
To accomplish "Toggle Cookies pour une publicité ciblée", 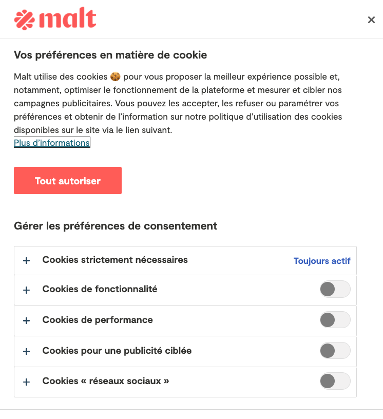I will point(335,351).
